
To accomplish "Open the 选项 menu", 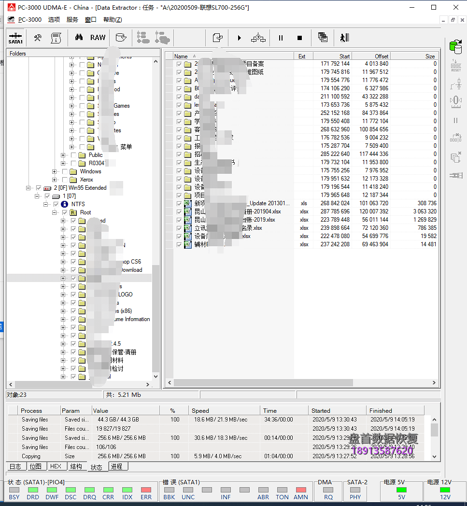I will [x=54, y=20].
